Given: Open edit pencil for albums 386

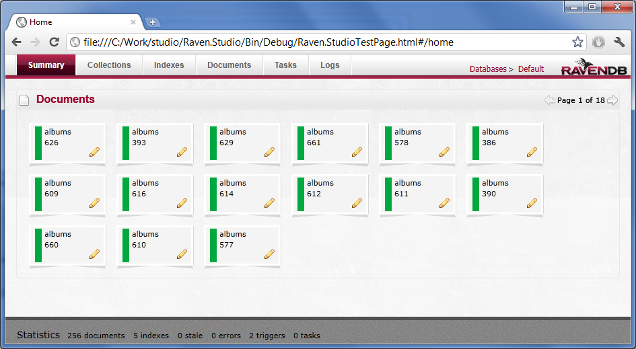Looking at the screenshot, I should (x=532, y=152).
